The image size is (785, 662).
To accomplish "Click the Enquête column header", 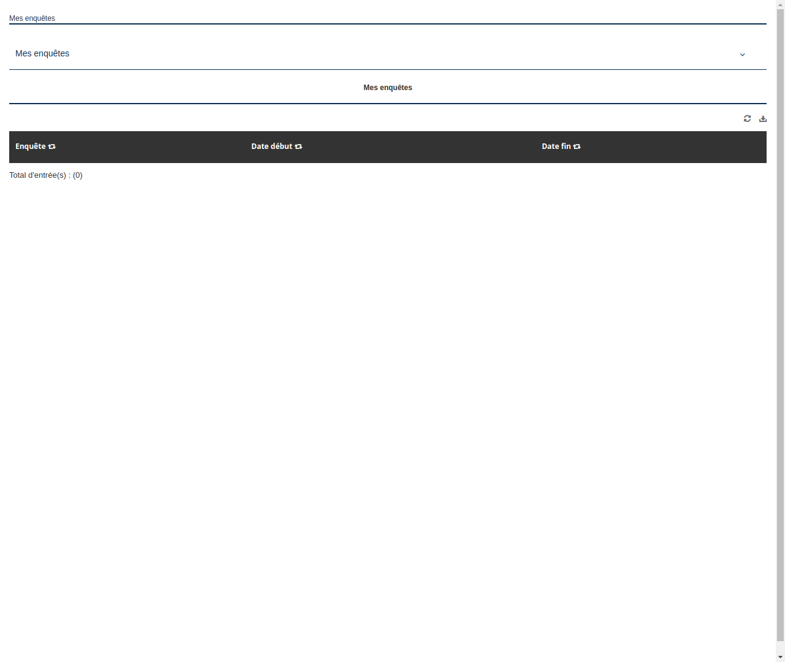I will pos(31,146).
